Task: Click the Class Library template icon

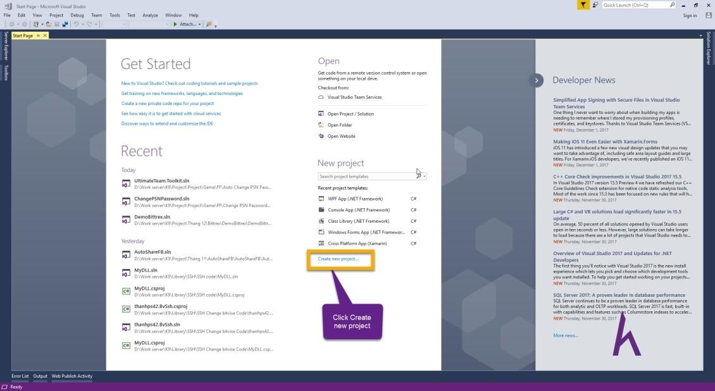Action: tap(321, 221)
